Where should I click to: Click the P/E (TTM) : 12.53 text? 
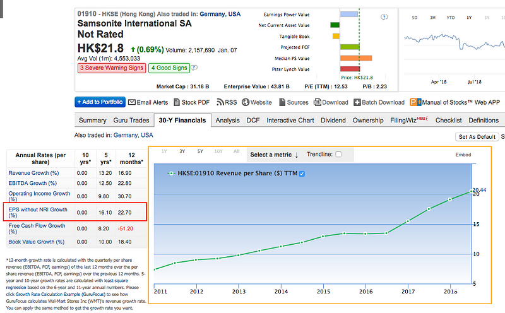(326, 86)
